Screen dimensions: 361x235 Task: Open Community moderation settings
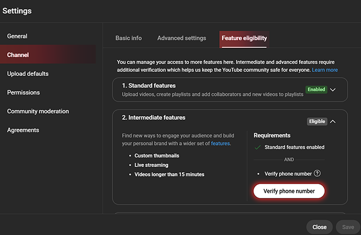(38, 111)
